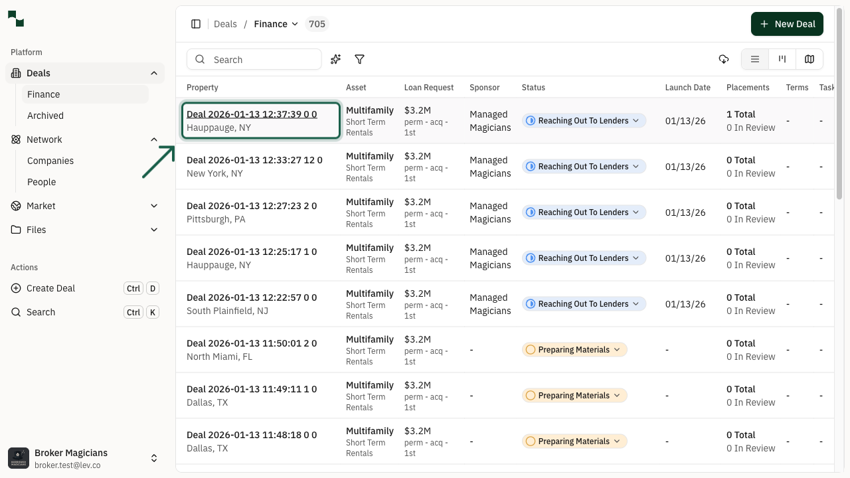The width and height of the screenshot is (850, 478).
Task: Switch to the map view icon
Action: coord(809,59)
